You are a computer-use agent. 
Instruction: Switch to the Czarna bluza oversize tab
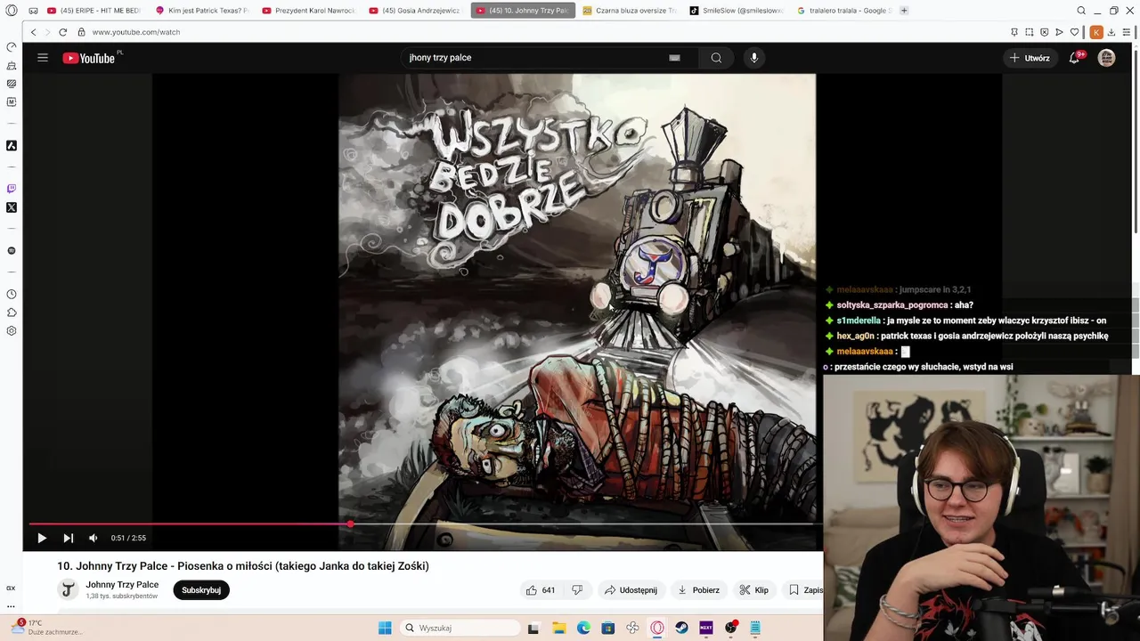(x=630, y=11)
